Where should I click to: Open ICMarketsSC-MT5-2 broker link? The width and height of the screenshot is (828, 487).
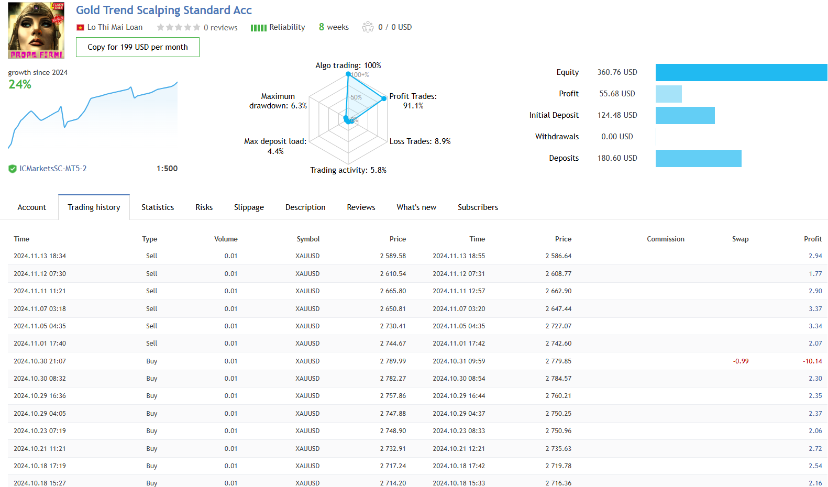[53, 169]
